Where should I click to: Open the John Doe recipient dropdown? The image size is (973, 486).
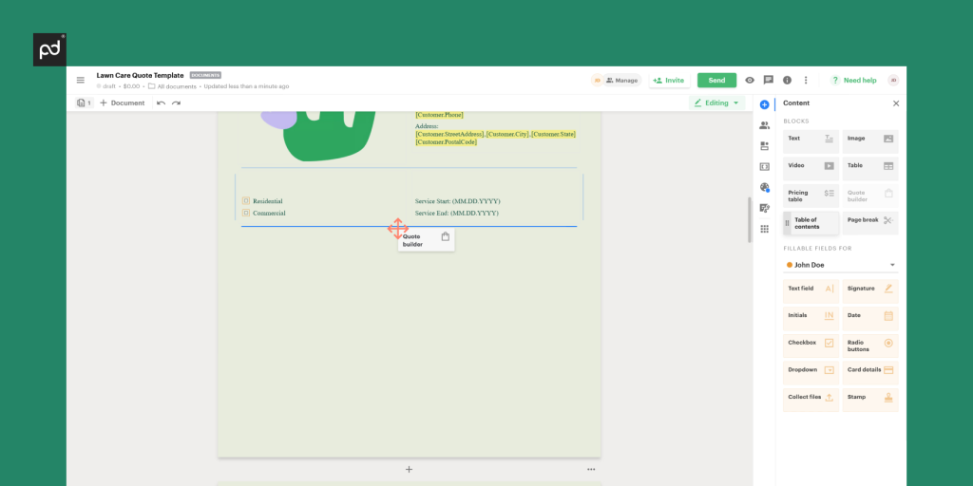click(x=841, y=265)
